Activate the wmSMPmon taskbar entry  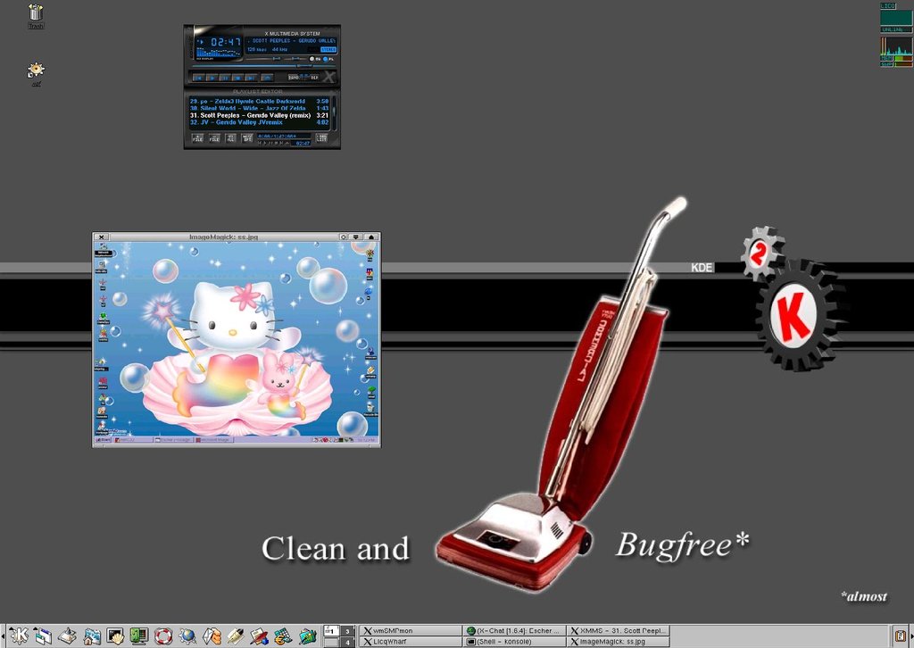click(x=411, y=630)
